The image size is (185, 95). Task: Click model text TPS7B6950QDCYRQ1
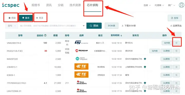point(16,83)
